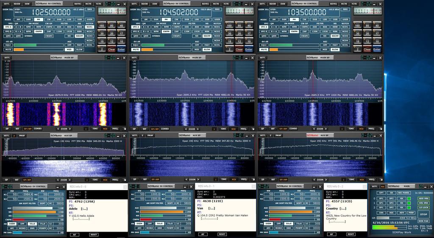Adjust orange volume slider on 102.500 RX Control
The height and width of the screenshot is (238, 434).
(39, 50)
